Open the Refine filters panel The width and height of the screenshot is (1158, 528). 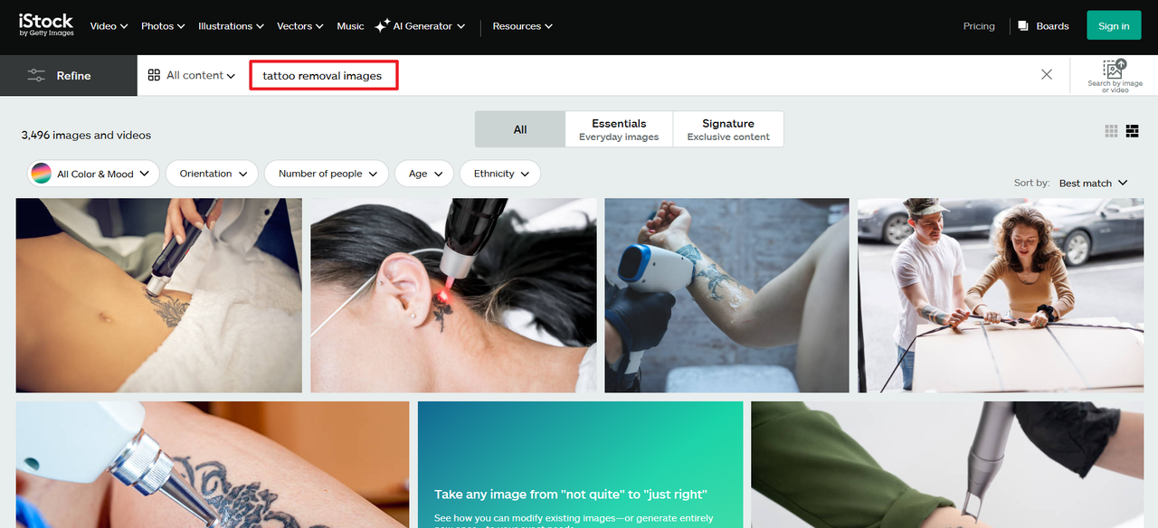click(x=69, y=76)
